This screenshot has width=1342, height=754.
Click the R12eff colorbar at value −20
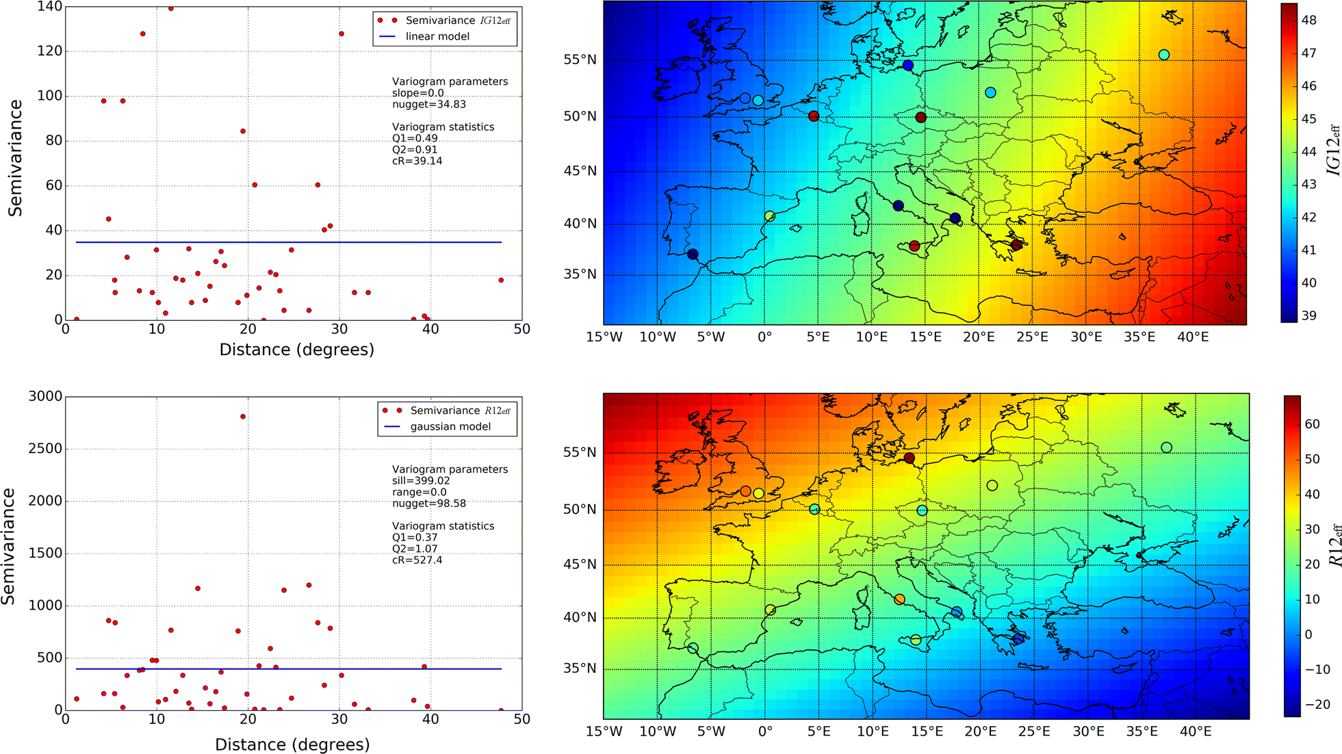1292,705
